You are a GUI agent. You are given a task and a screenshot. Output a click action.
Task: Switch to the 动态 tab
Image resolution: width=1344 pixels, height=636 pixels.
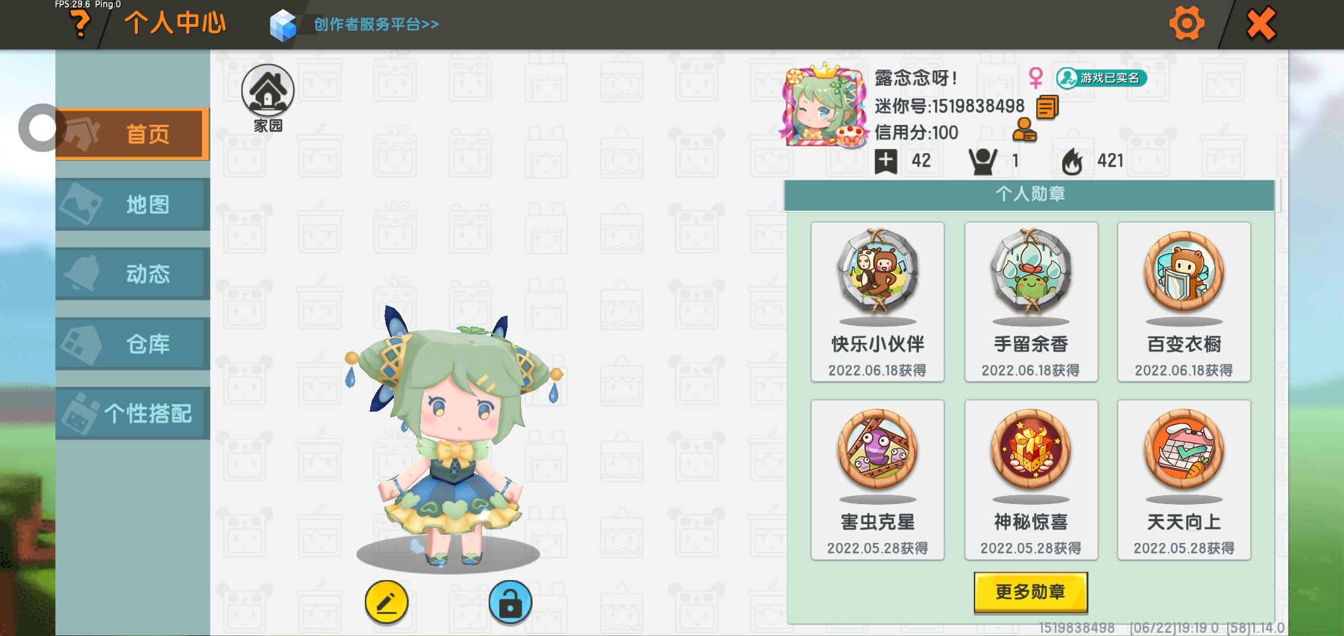point(133,274)
